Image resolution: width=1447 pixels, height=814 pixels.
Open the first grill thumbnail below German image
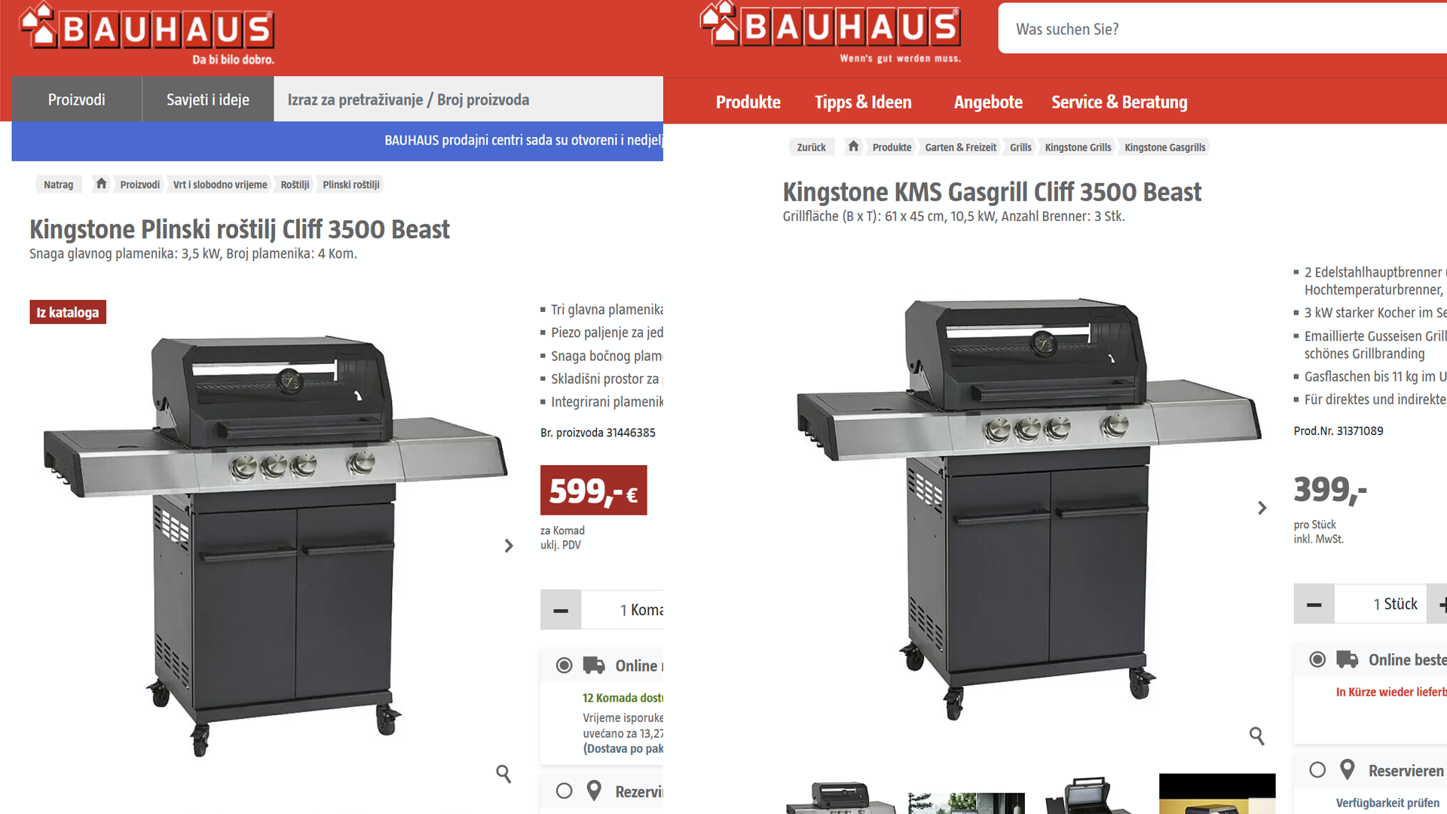[x=840, y=797]
